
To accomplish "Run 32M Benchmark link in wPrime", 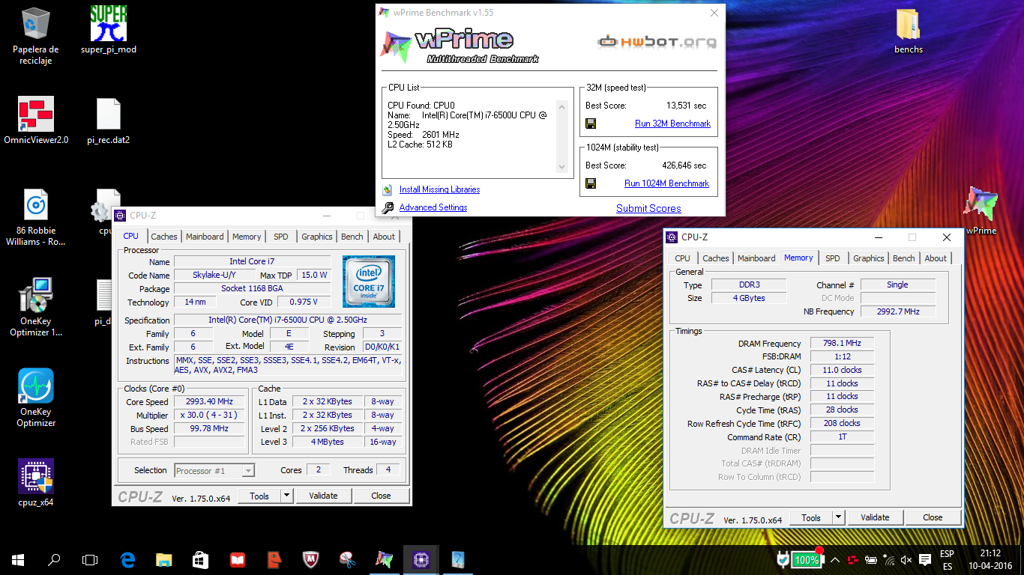I will [672, 124].
